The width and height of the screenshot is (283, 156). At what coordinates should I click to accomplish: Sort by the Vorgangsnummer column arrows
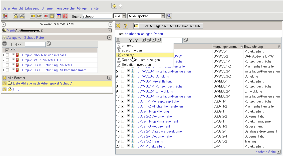tap(241, 47)
